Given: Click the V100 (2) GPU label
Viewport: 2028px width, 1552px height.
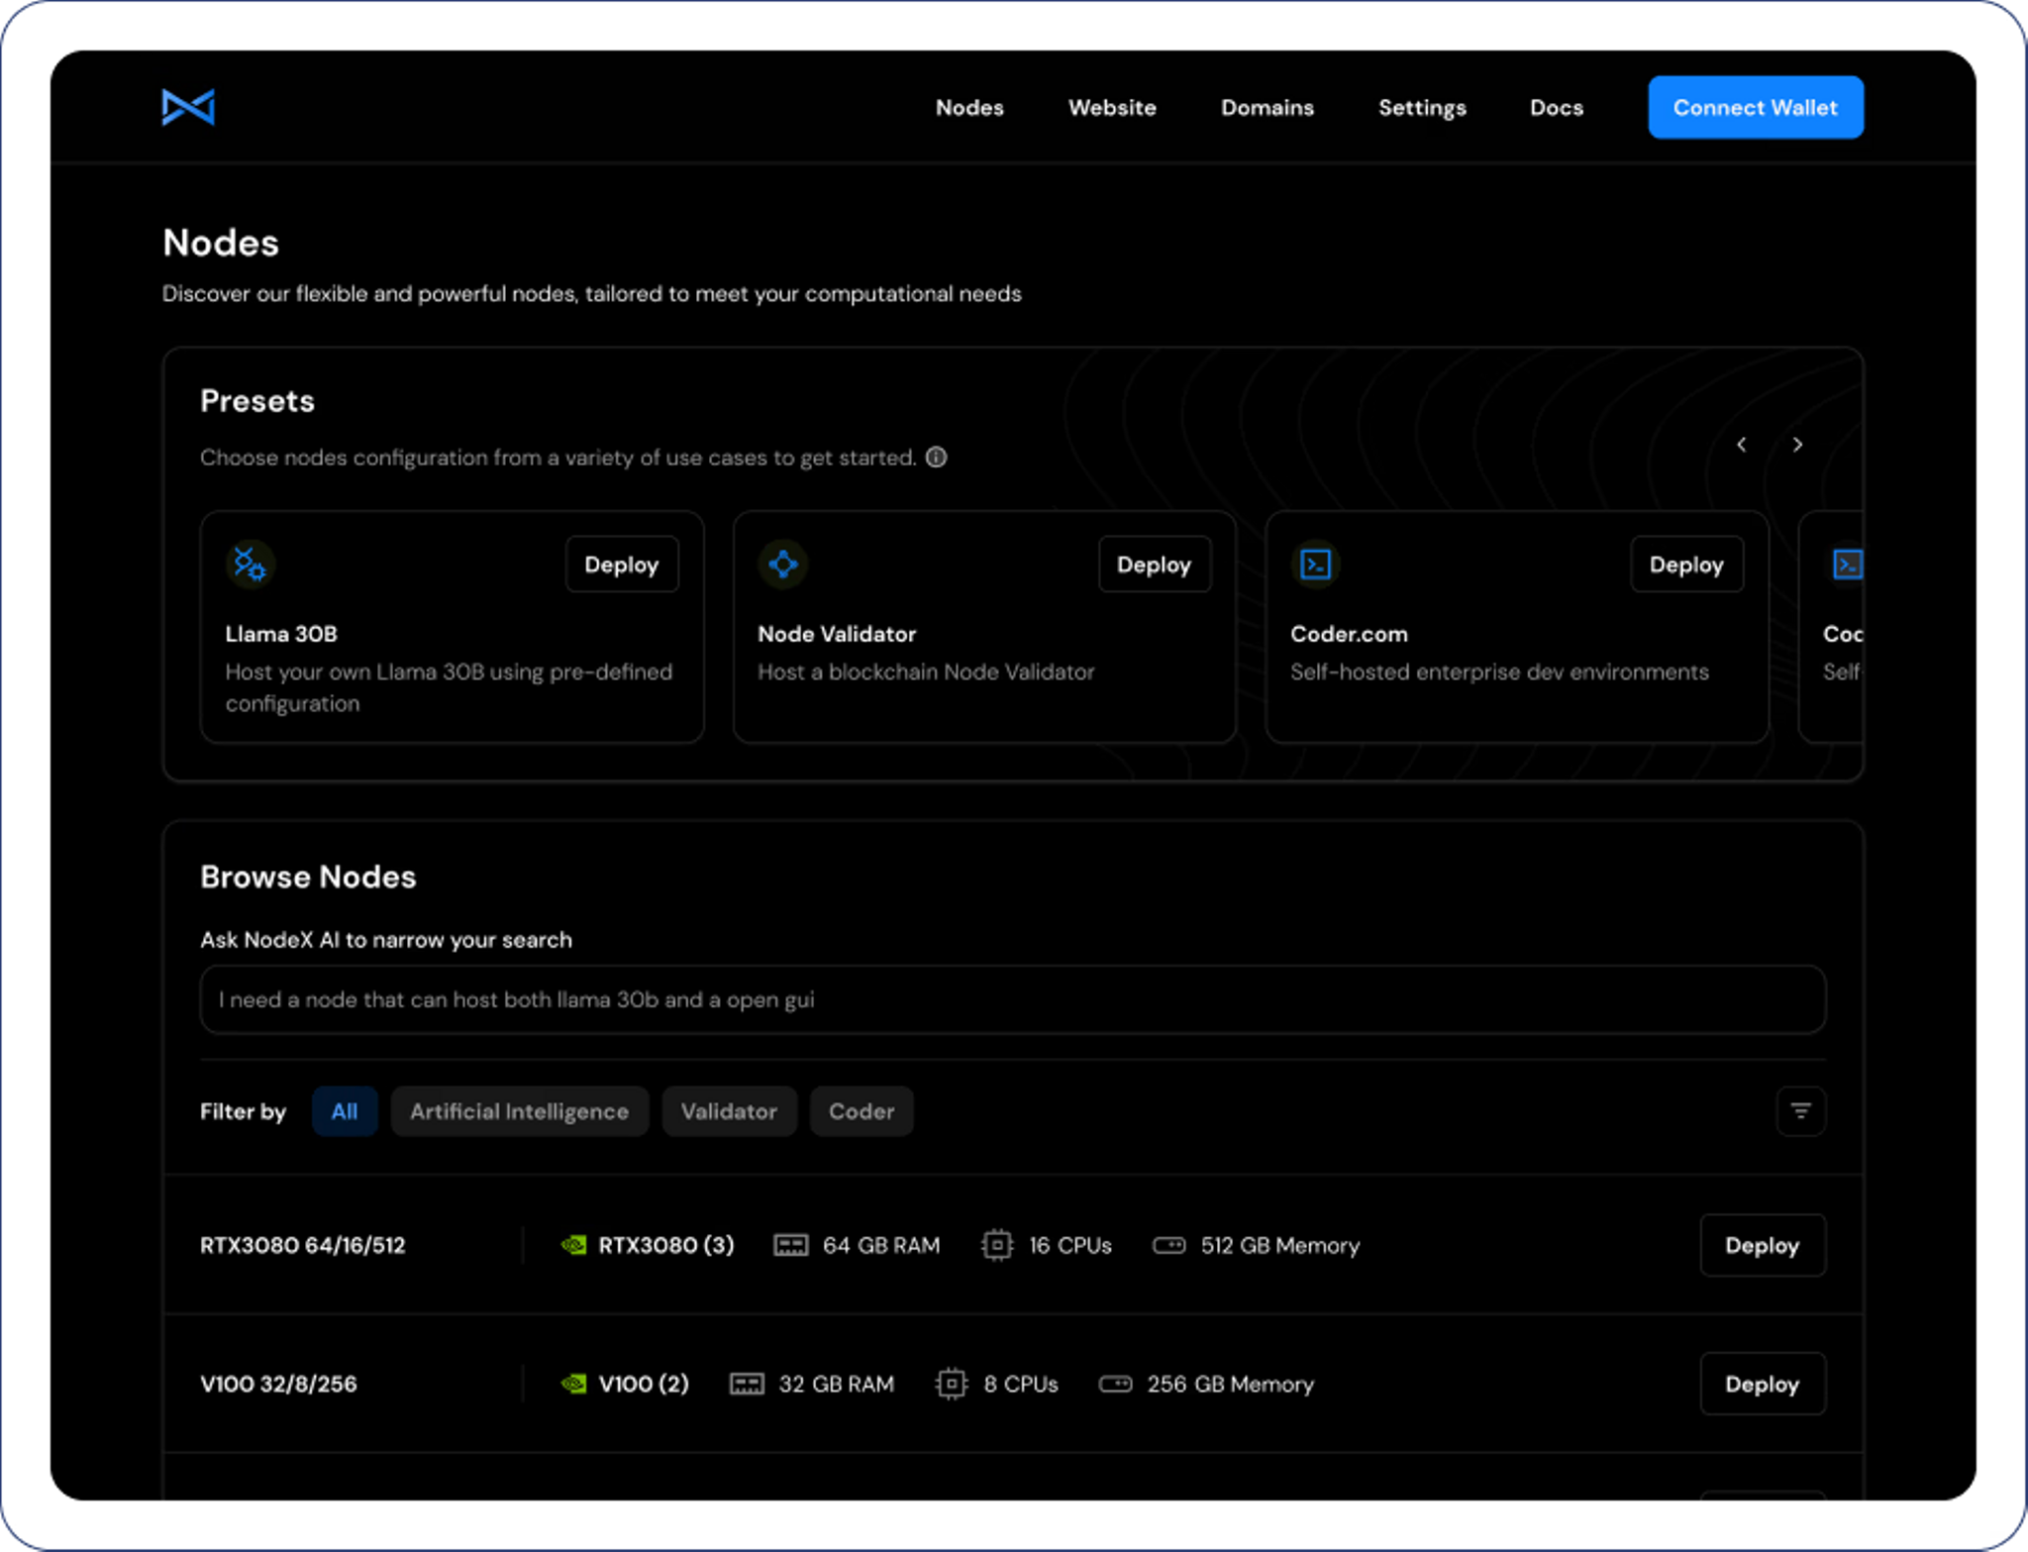Looking at the screenshot, I should [x=644, y=1384].
